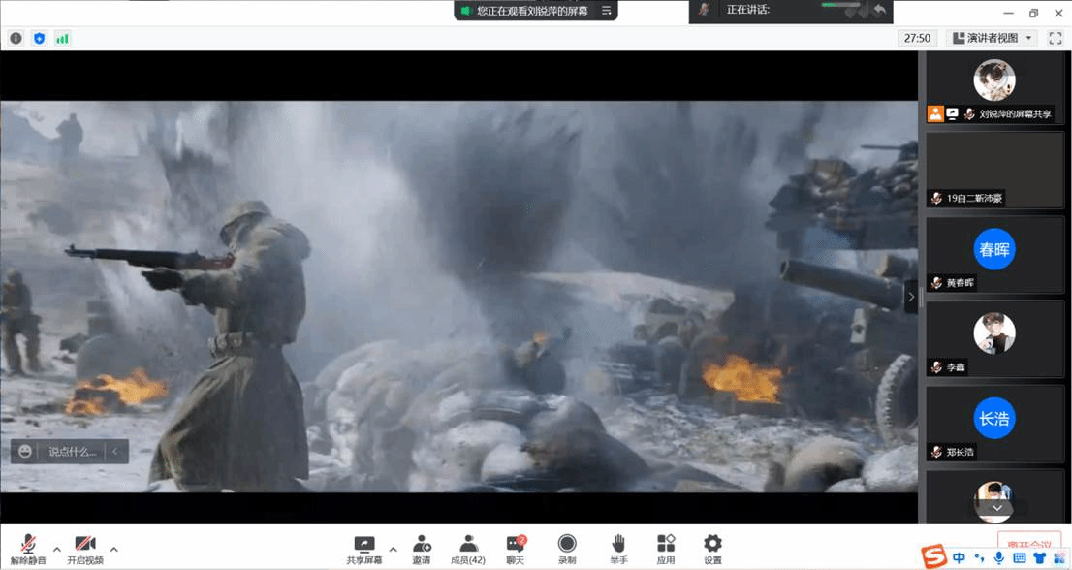Collapse the participant video sidebar arrow
This screenshot has height=570, width=1072.
(910, 297)
